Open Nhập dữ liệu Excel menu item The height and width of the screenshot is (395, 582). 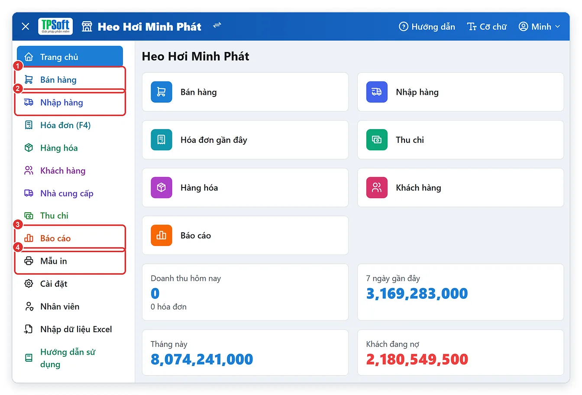tap(70, 329)
